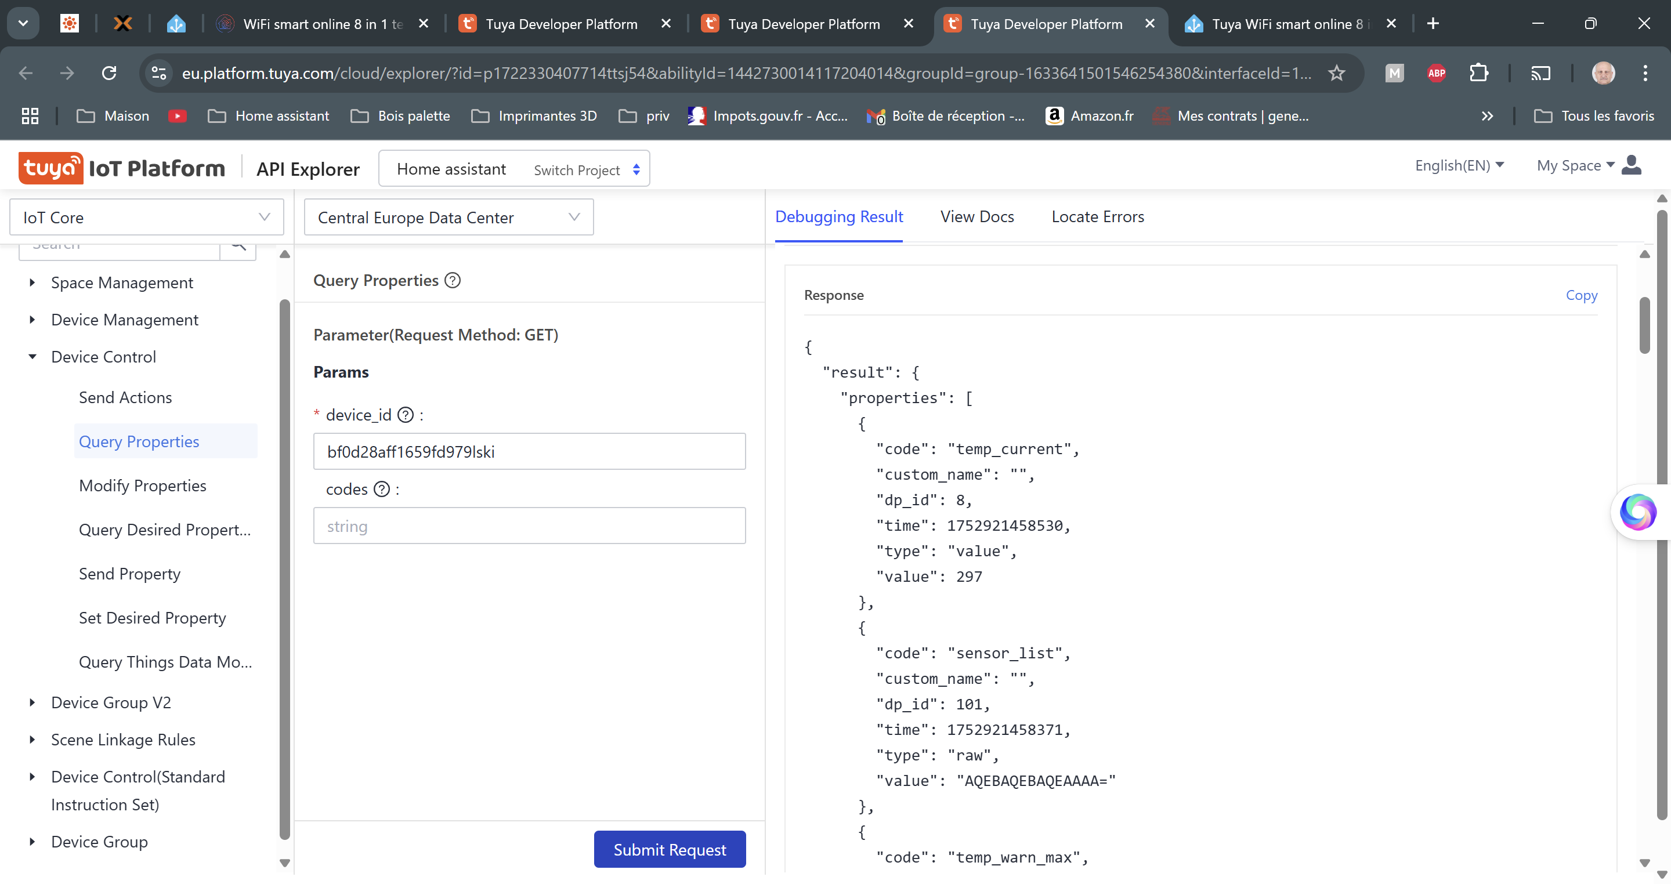1671x884 pixels.
Task: Open the IoT Core dropdown
Action: point(147,218)
